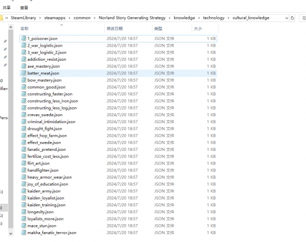Click the refresh icon beside address bar
Image resolution: width=306 pixels, height=242 pixels.
click(x=292, y=18)
